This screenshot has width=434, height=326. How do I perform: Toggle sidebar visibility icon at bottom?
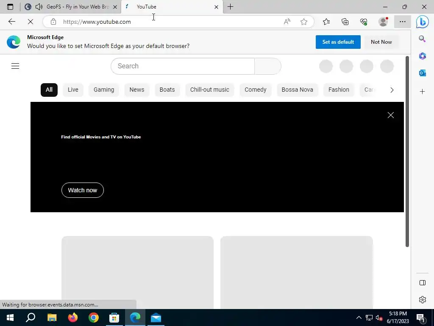[x=423, y=283]
